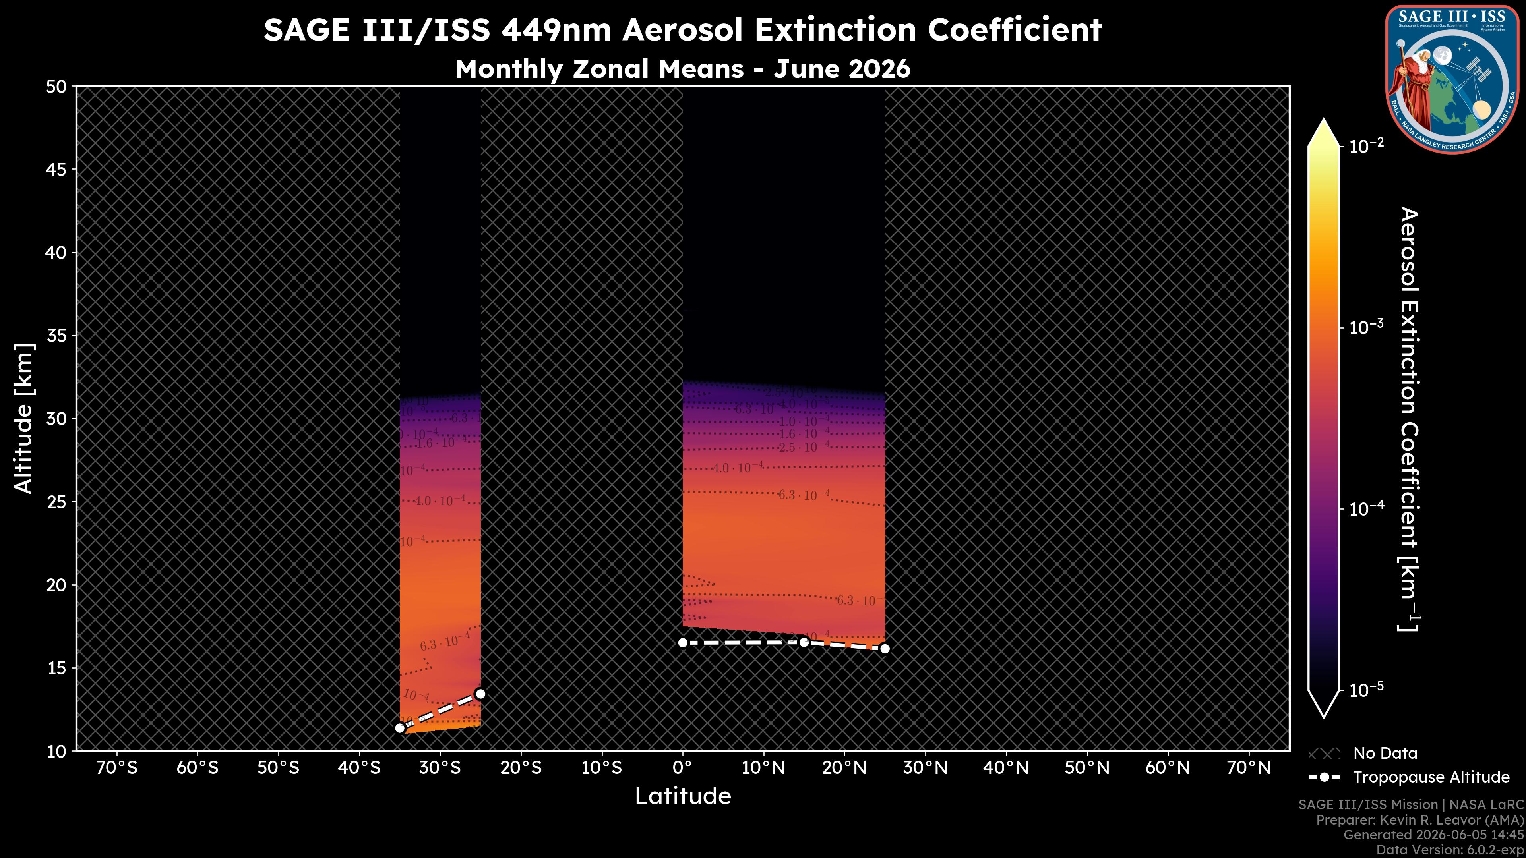Click the 1.6·10⁻⁴ contour label in the northern band
This screenshot has height=858, width=1526.
tap(804, 434)
